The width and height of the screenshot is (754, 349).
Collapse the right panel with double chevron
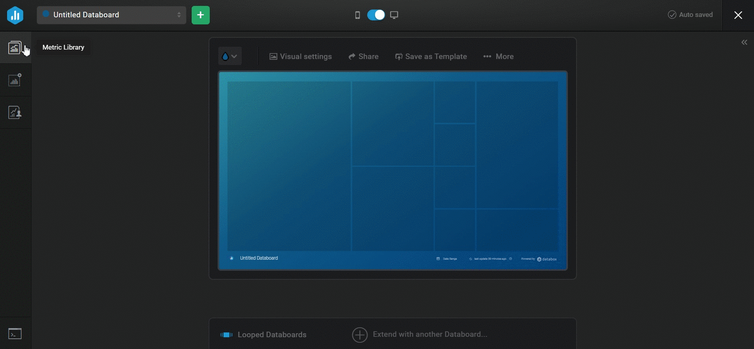[x=744, y=42]
